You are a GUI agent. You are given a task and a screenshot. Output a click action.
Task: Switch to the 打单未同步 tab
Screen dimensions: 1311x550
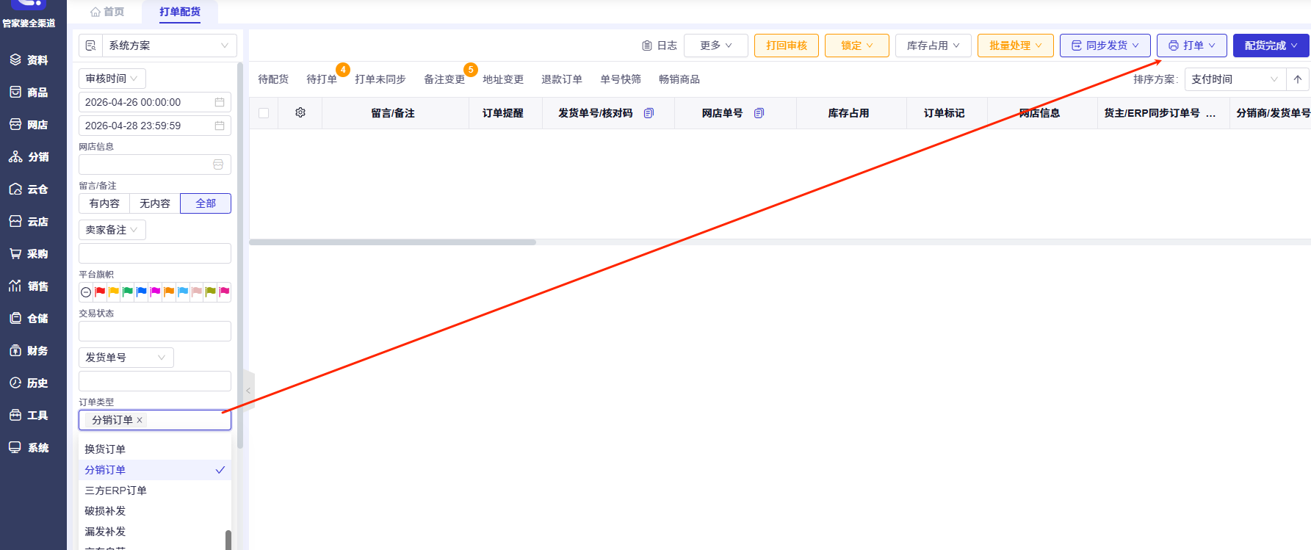380,79
